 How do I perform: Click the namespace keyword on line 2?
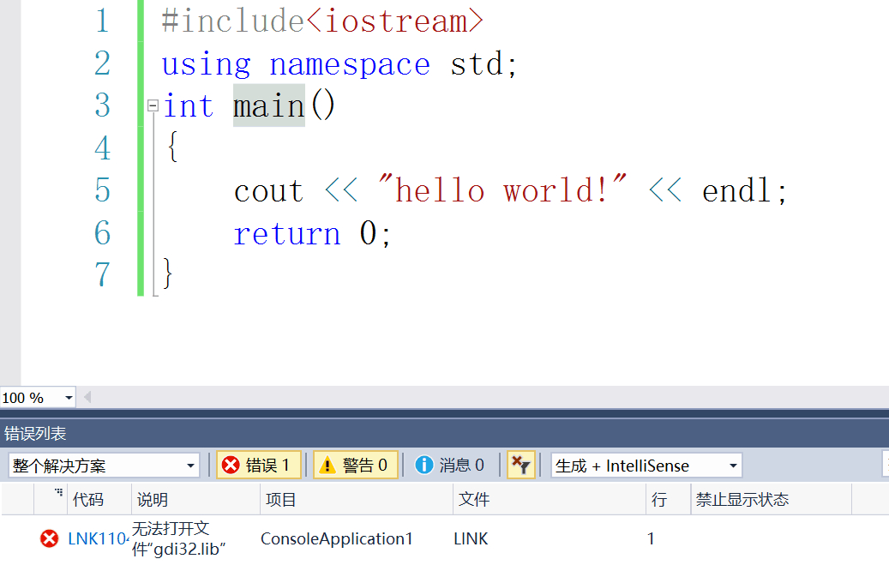coord(350,64)
